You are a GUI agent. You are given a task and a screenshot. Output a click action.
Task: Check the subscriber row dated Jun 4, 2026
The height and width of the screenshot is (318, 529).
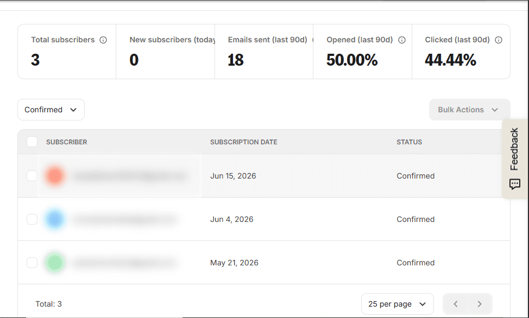(32, 219)
